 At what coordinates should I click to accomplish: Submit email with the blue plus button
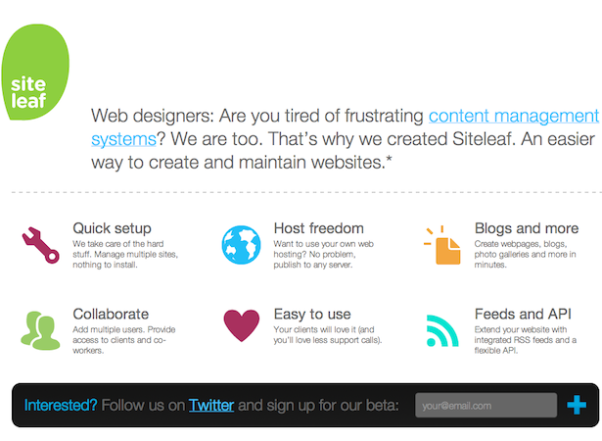click(x=577, y=405)
